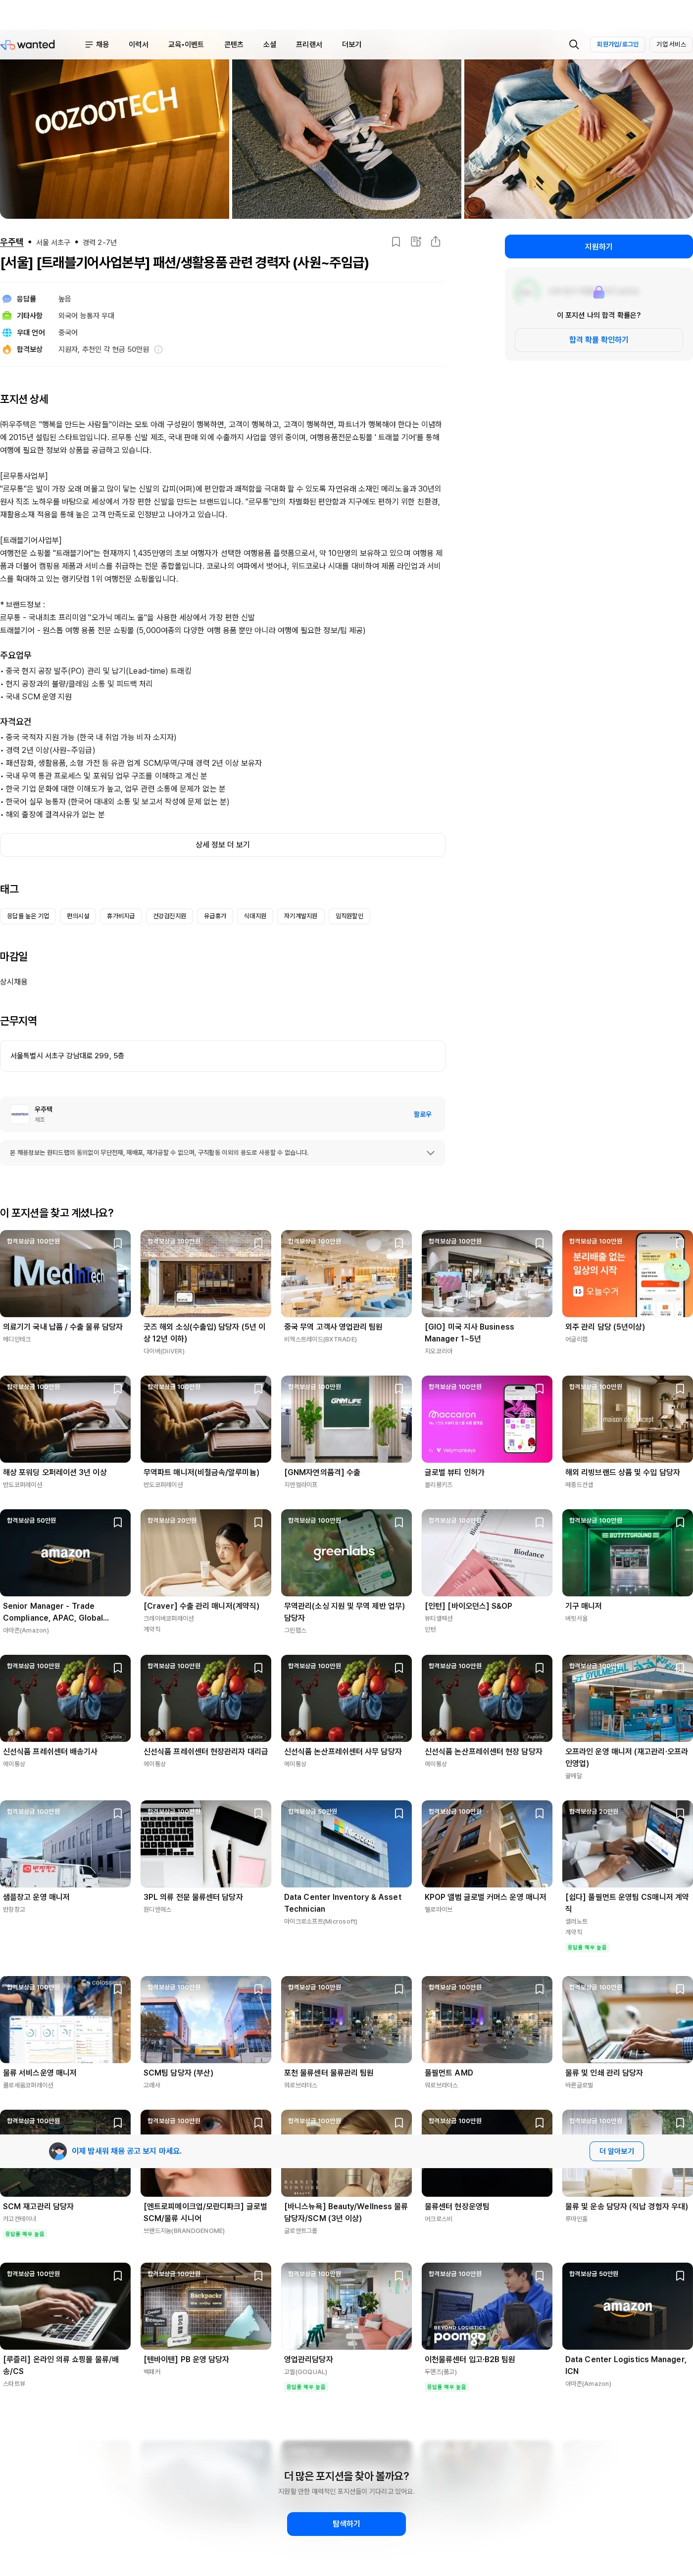Image resolution: width=693 pixels, height=2576 pixels.
Task: Select the 자기계발지원 tag
Action: coord(300,916)
